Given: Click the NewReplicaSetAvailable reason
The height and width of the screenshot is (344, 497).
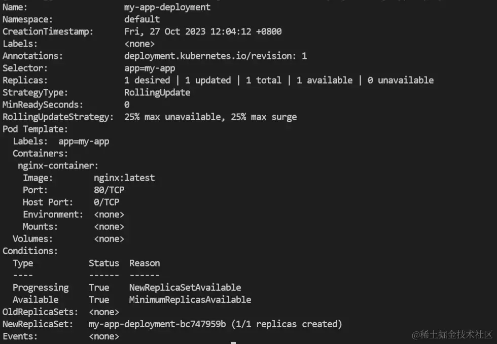Looking at the screenshot, I should 185,288.
